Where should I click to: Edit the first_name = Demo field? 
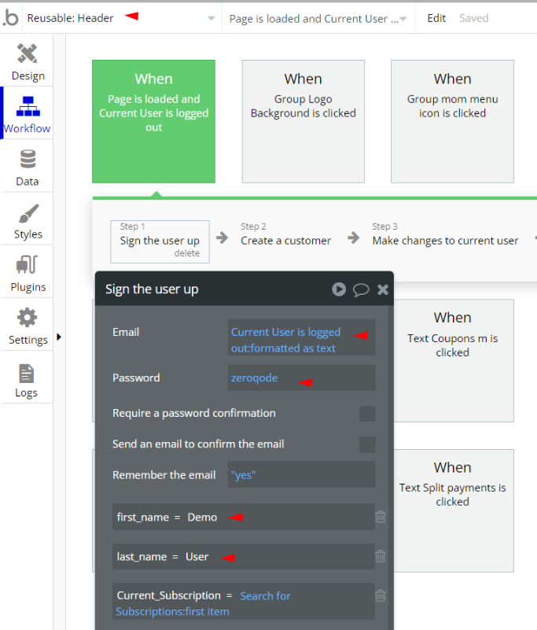click(244, 517)
